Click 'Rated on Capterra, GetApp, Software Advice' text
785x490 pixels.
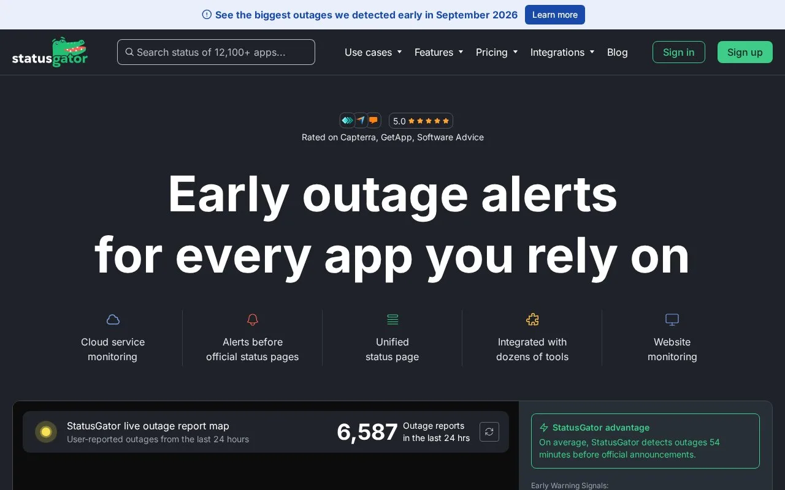(x=392, y=137)
